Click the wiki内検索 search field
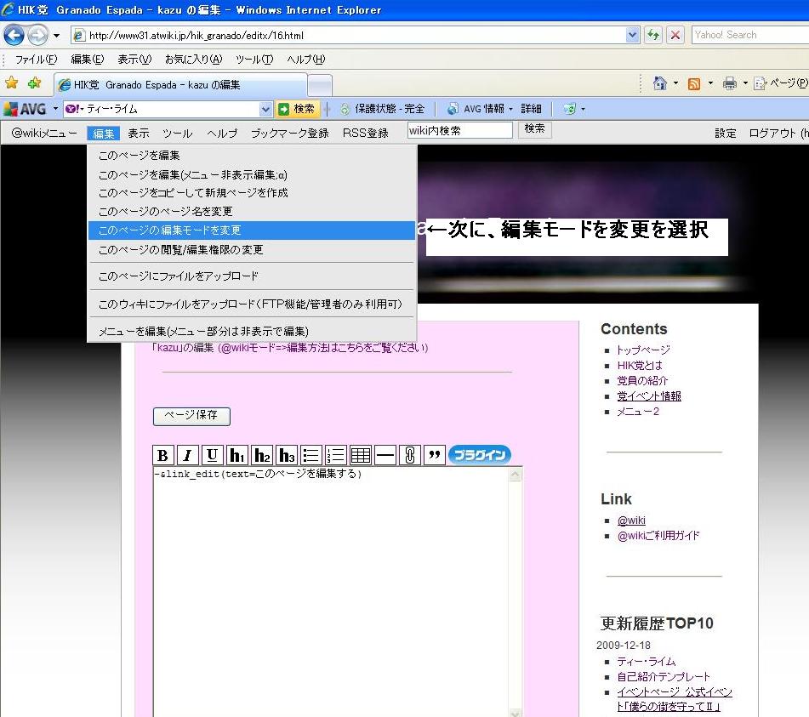The image size is (809, 717). (x=459, y=130)
